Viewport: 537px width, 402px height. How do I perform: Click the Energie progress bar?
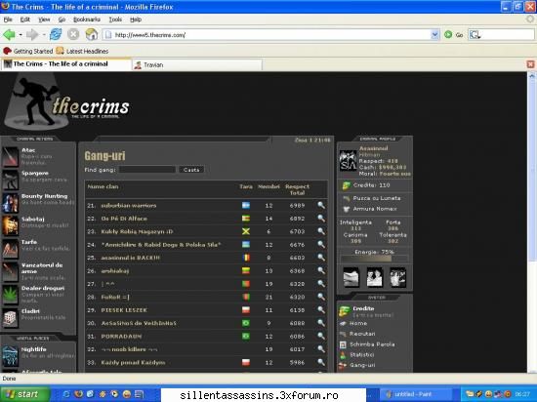click(x=374, y=259)
